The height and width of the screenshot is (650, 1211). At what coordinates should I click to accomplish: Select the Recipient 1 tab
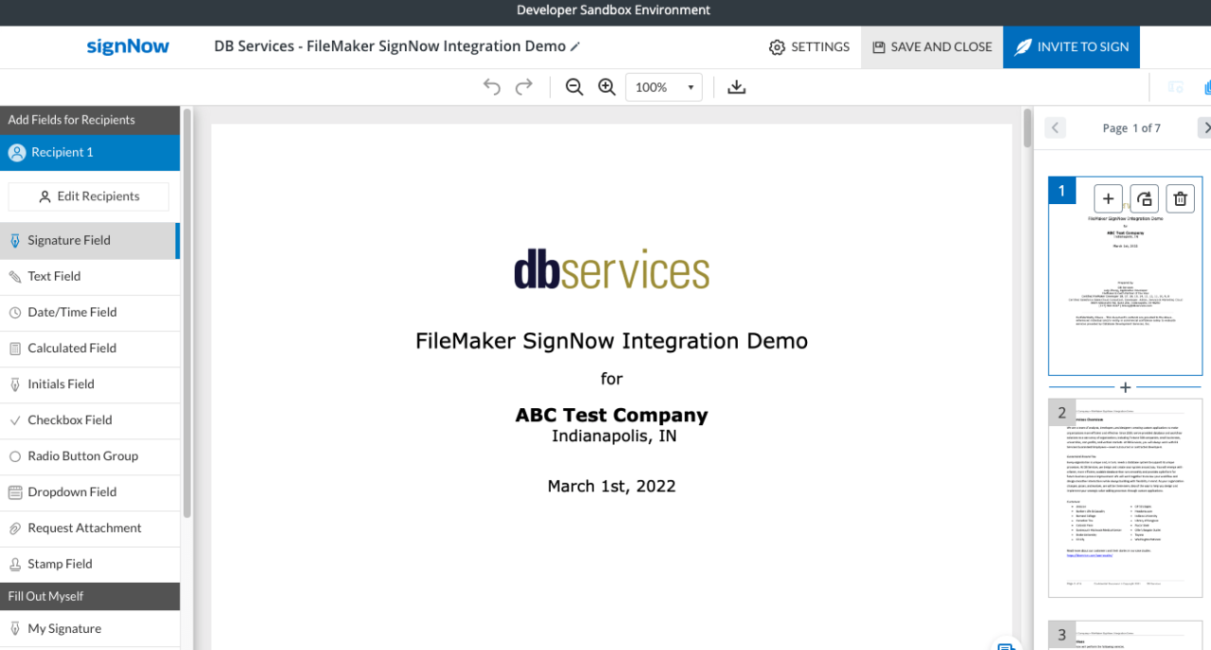tap(90, 152)
